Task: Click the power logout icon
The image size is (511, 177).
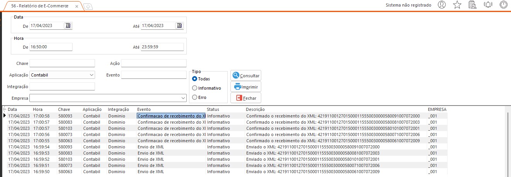Action: tap(503, 5)
